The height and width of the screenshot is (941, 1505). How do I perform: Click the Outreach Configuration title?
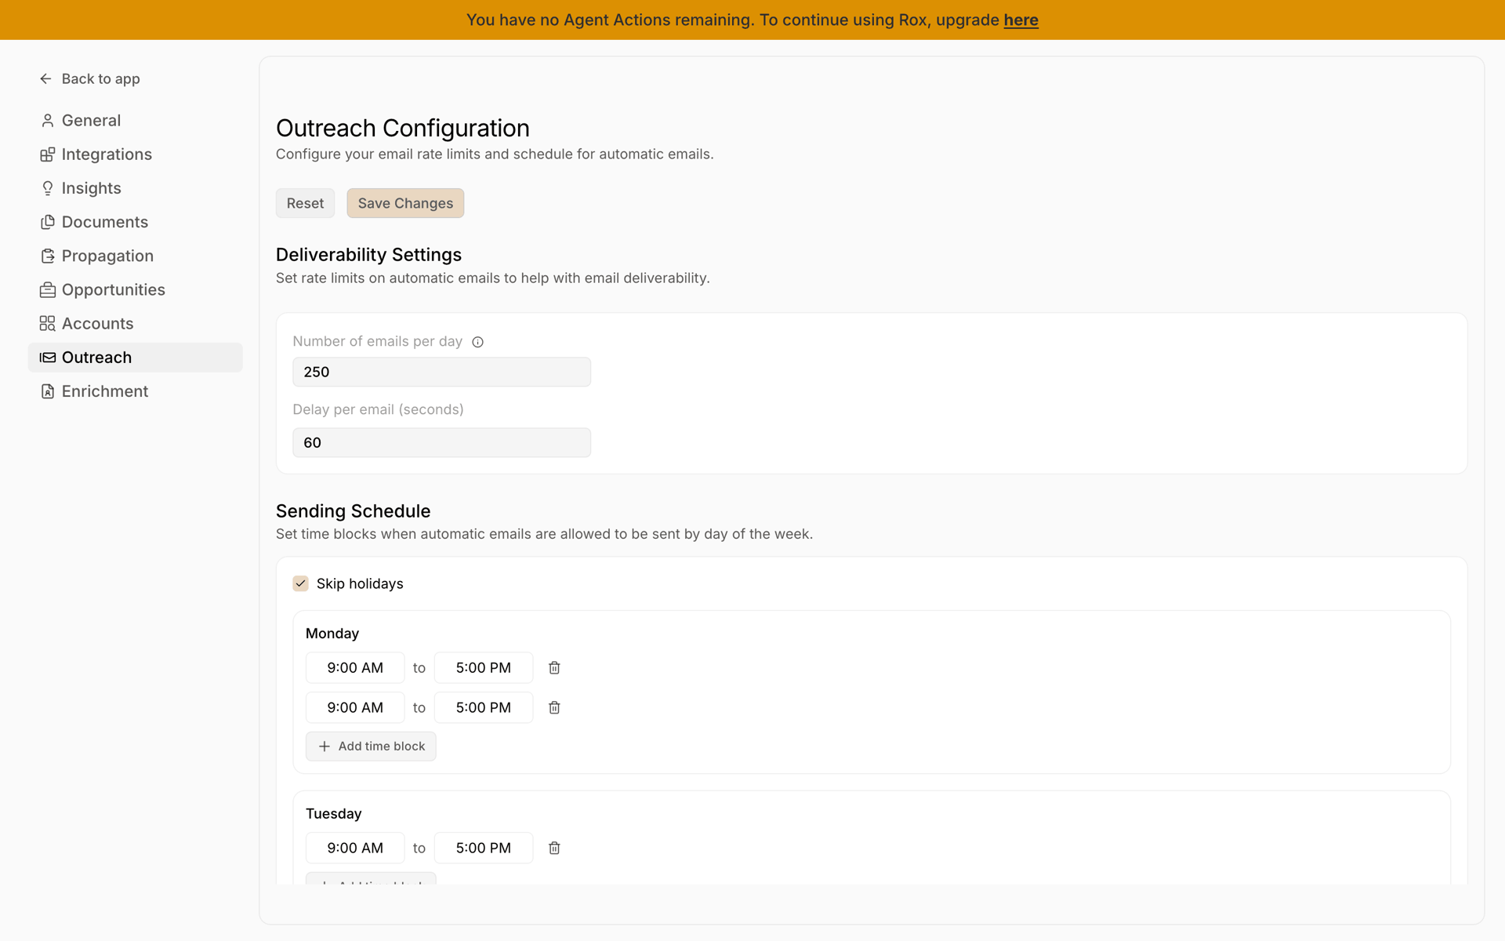pyautogui.click(x=403, y=128)
